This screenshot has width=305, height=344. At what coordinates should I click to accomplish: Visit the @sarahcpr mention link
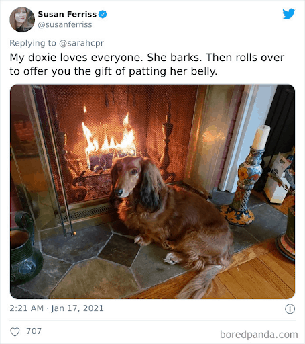click(81, 43)
